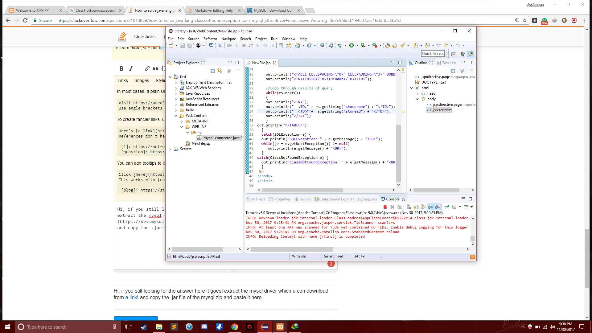Click Clear Console icon
Viewport: 592px width, 333px height.
click(x=409, y=207)
